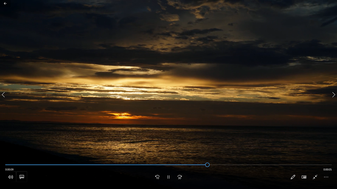The width and height of the screenshot is (337, 189).
Task: Pause the video playback
Action: (x=168, y=177)
